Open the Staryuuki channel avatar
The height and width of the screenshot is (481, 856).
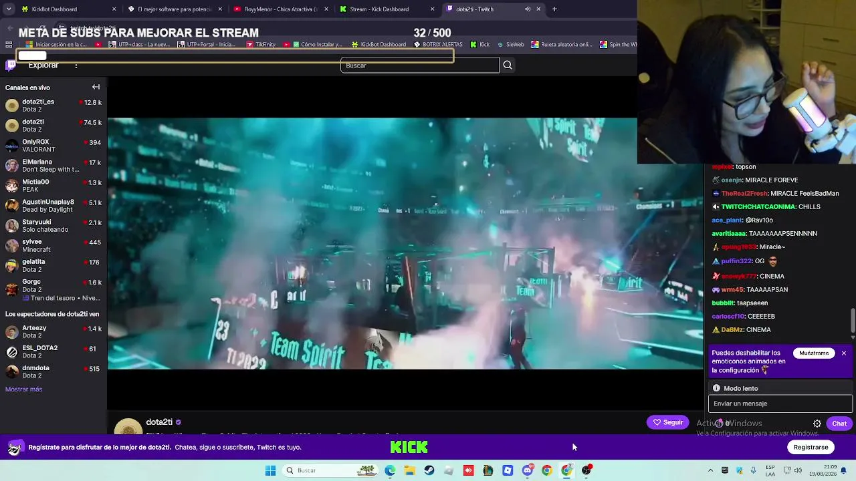coord(11,226)
